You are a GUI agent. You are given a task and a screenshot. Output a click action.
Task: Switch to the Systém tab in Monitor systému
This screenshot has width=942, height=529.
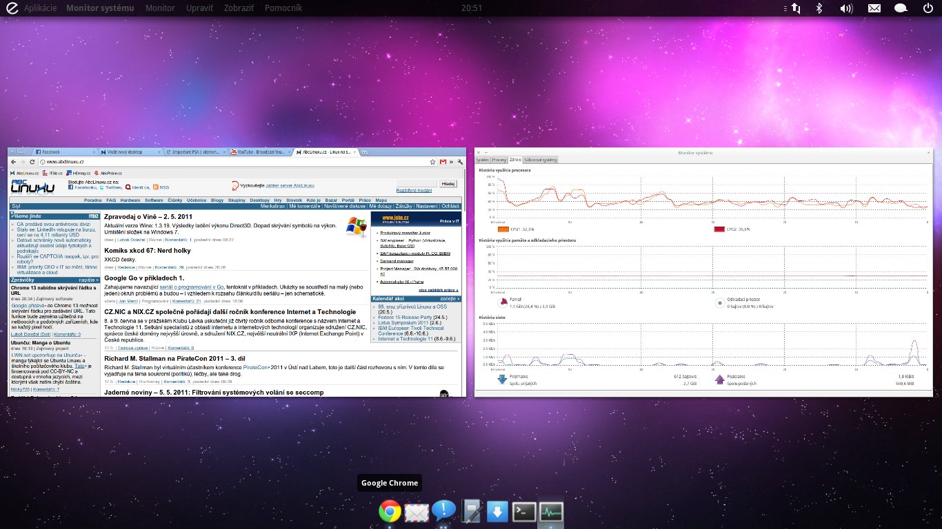point(483,160)
